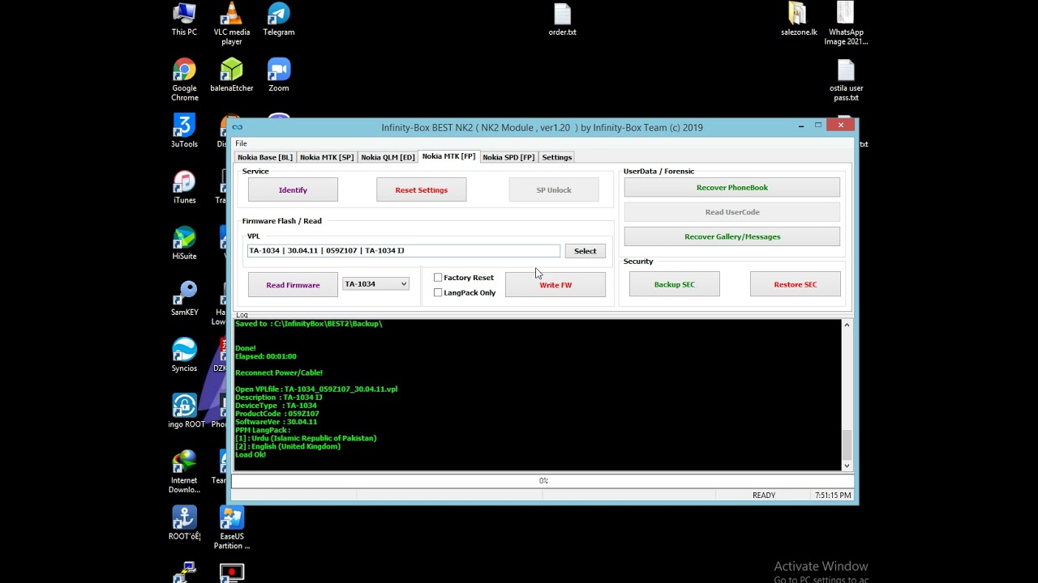Viewport: 1038px width, 583px height.
Task: Open the Nokia QLM [ED] tab
Action: click(x=388, y=157)
